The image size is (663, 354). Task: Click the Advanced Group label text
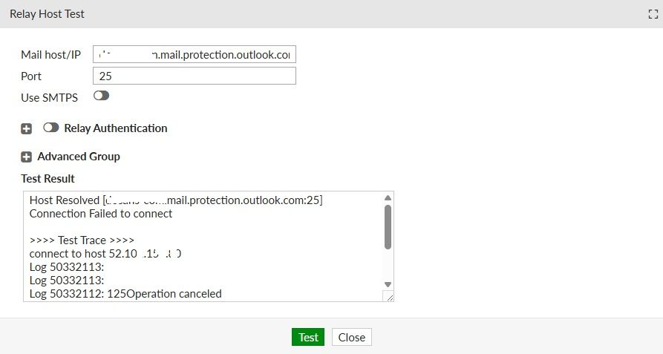[x=79, y=157]
